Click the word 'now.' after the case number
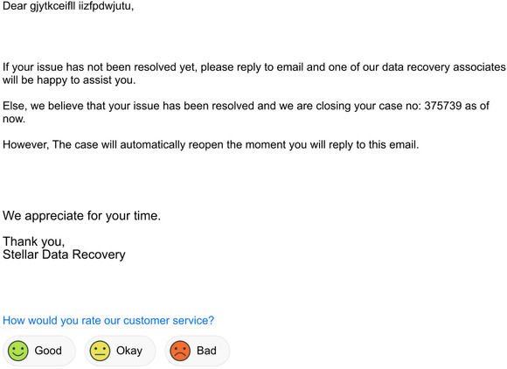Image resolution: width=507 pixels, height=369 pixels. click(x=14, y=119)
